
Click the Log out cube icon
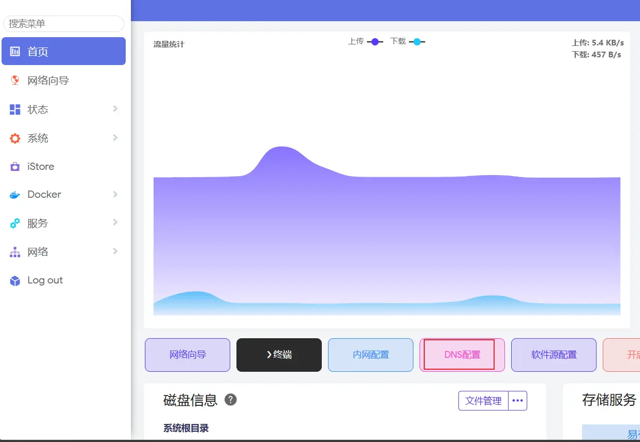tap(15, 280)
